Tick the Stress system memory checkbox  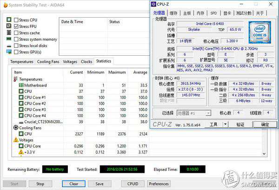(16, 39)
